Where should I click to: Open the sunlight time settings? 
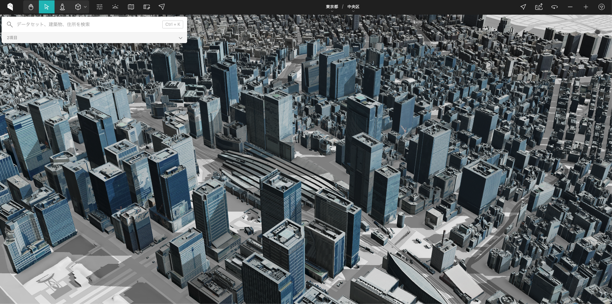115,7
